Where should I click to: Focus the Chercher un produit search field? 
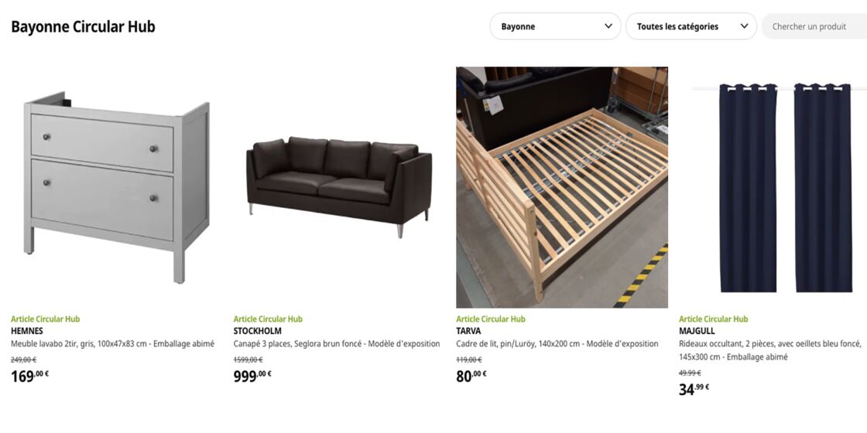[814, 26]
